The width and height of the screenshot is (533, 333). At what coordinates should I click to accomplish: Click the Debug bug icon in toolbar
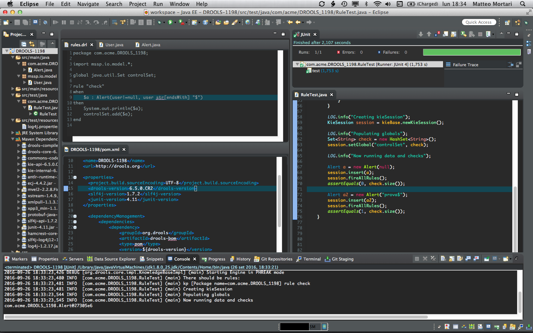click(x=160, y=23)
